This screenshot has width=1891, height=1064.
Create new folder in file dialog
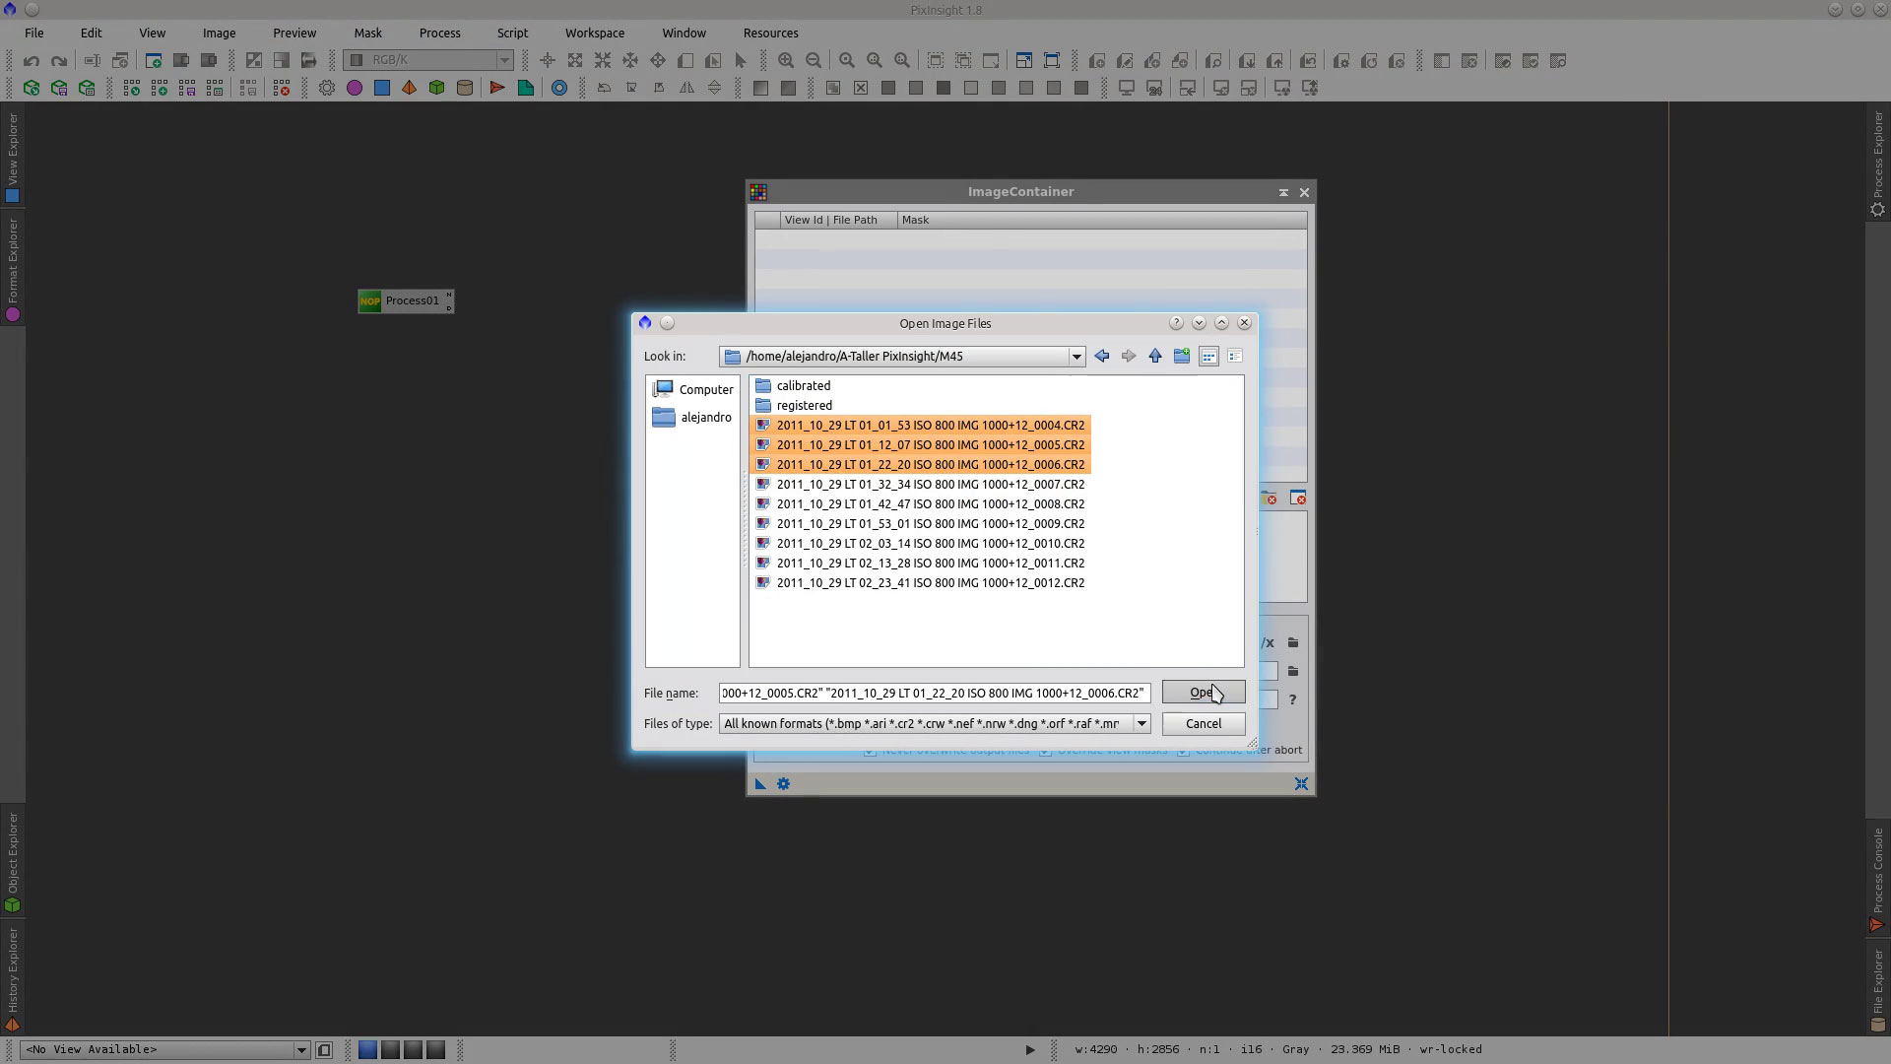[x=1182, y=357]
